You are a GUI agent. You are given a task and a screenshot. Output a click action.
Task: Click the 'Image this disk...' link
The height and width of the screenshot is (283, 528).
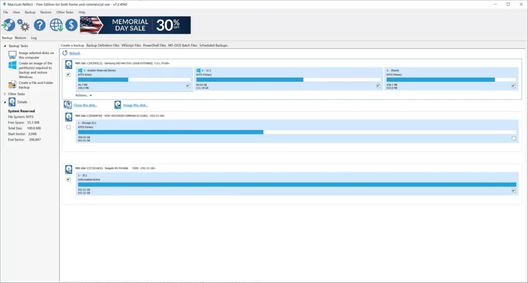(135, 105)
